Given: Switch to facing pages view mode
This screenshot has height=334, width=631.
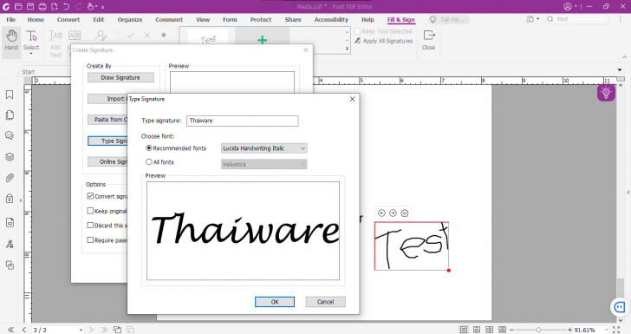Looking at the screenshot, I should coord(490,330).
